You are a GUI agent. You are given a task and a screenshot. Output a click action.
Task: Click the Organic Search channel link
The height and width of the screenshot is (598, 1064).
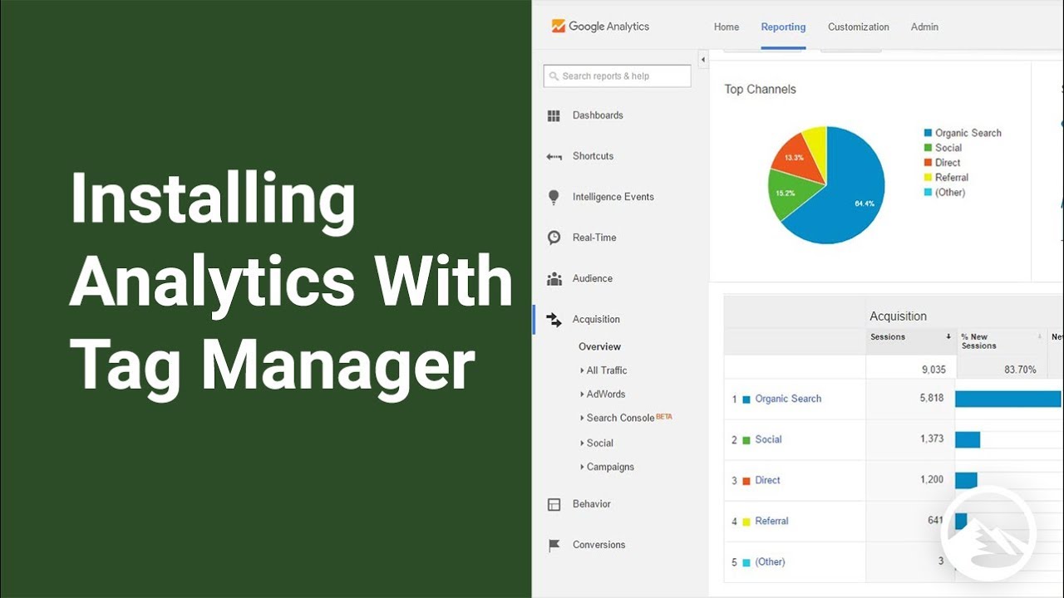[788, 399]
